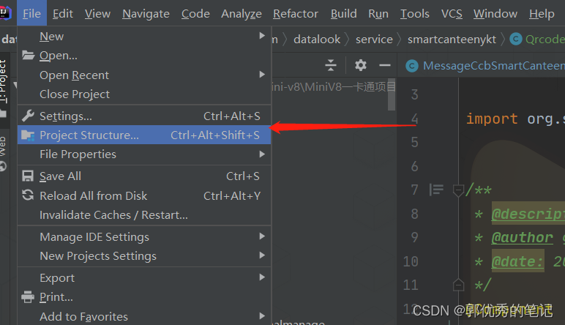
Task: Open Project panel gear options
Action: pos(360,65)
